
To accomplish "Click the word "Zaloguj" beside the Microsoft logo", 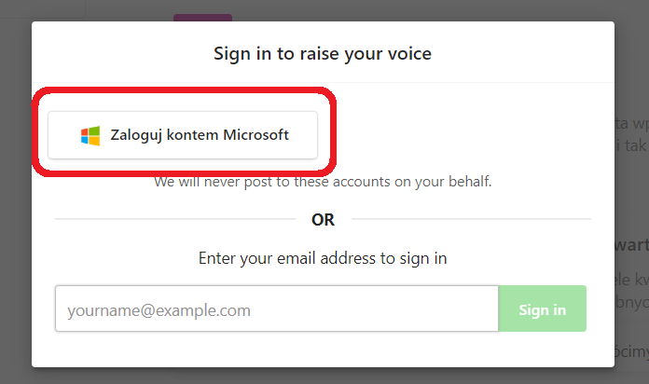I will [136, 135].
